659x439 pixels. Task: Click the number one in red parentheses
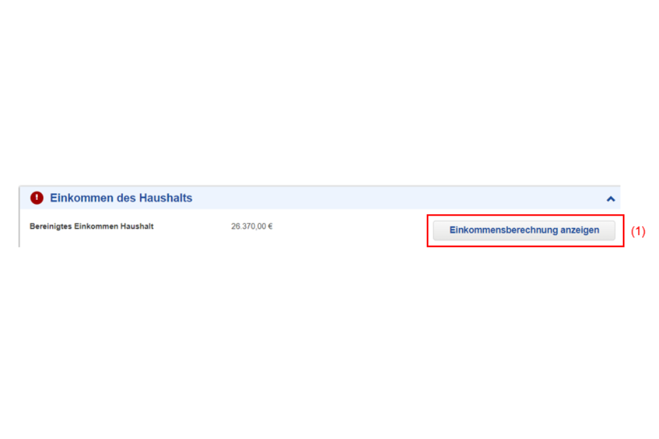coord(638,231)
